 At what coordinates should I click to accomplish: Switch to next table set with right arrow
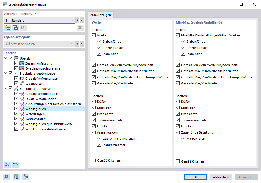81,20
